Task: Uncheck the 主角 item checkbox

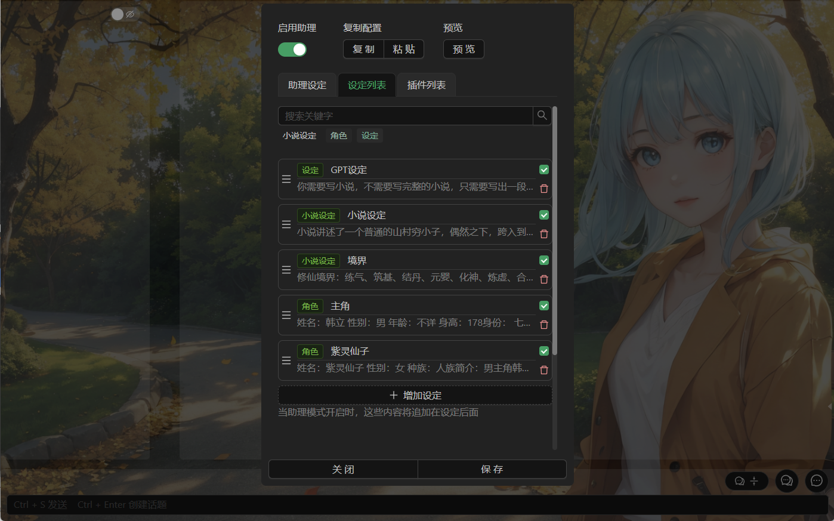Action: coord(544,306)
